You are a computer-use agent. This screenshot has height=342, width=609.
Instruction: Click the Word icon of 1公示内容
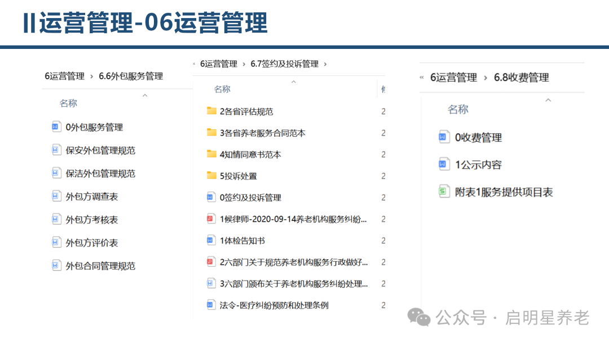coord(444,164)
